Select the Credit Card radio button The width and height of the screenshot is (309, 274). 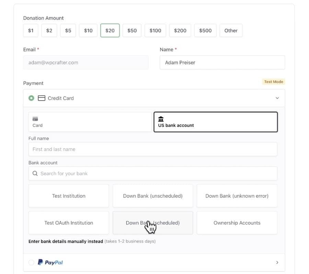click(31, 98)
